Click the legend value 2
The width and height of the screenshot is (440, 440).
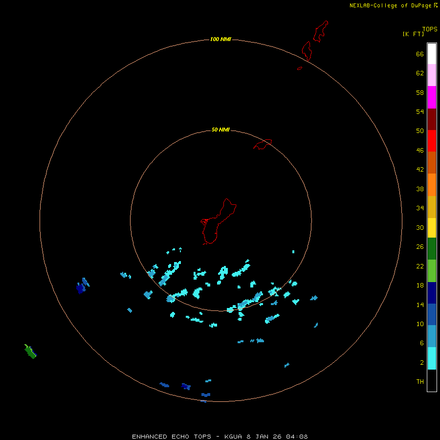click(421, 363)
